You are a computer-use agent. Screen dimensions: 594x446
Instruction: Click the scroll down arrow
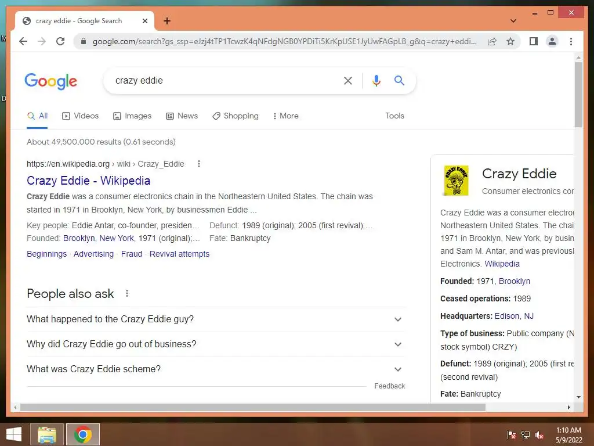[x=578, y=397]
